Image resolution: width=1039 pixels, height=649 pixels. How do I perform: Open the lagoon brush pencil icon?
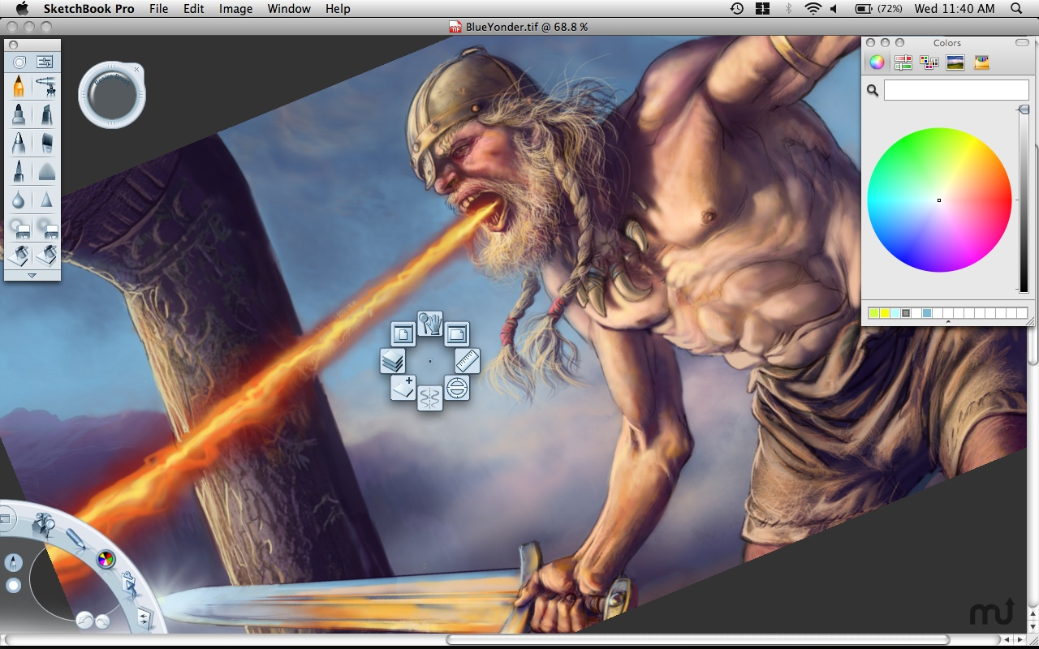click(x=76, y=538)
